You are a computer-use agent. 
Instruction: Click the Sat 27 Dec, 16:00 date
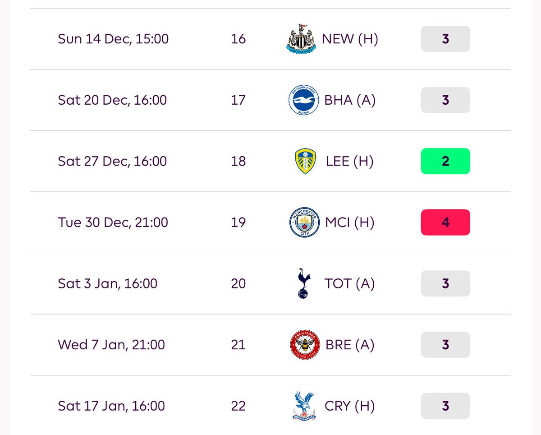[112, 161]
